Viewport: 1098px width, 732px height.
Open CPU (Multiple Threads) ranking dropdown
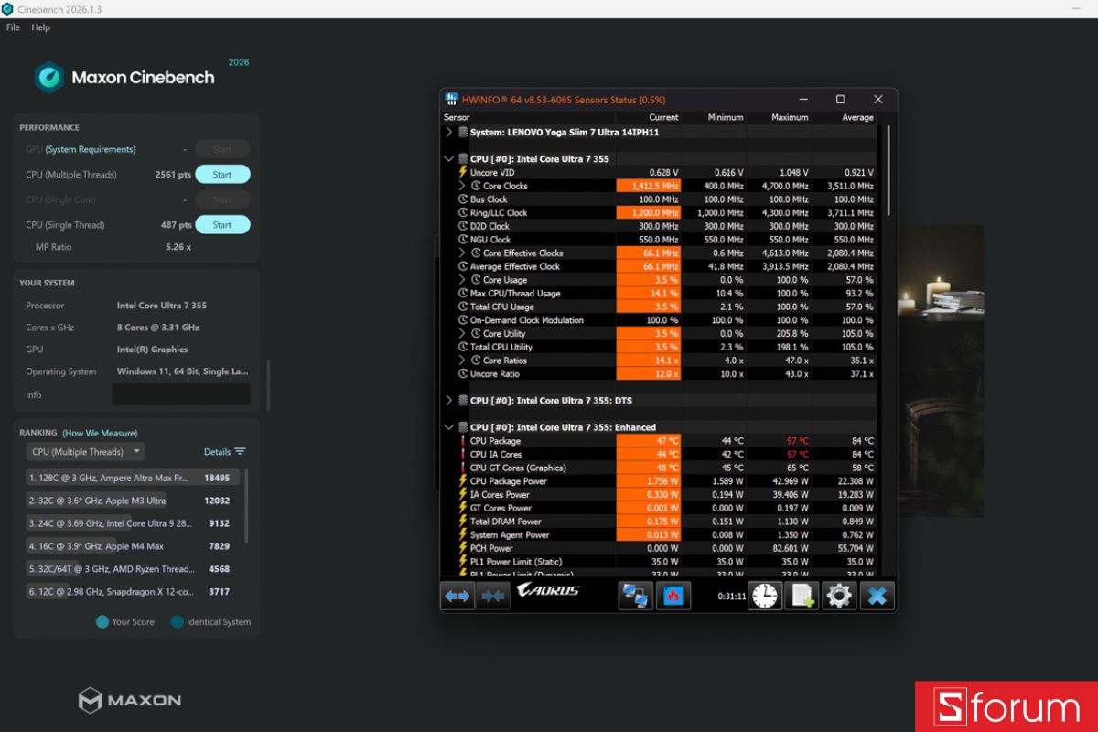85,452
